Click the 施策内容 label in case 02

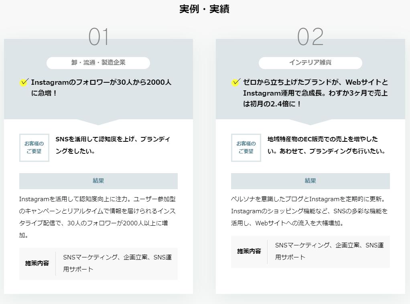click(x=249, y=251)
